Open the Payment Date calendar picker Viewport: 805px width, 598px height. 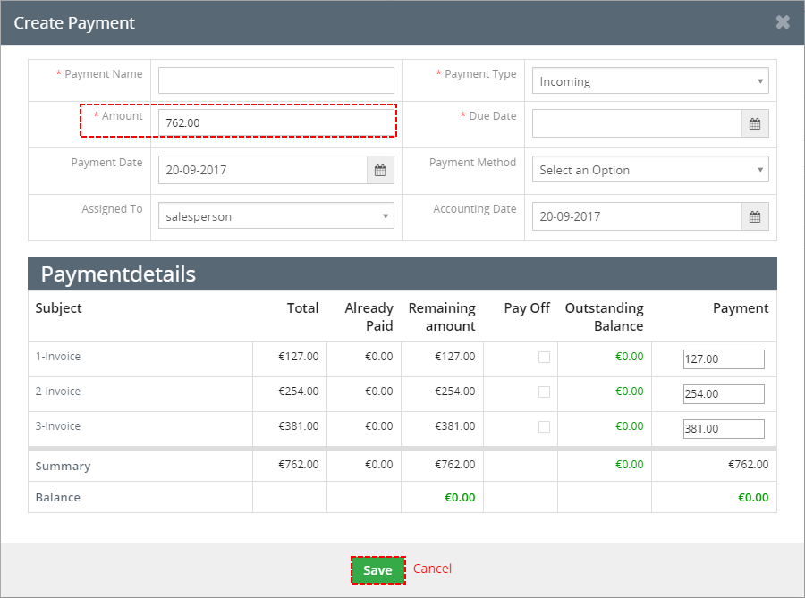[380, 170]
